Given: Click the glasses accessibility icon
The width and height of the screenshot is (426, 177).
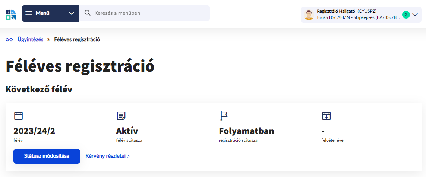Looking at the screenshot, I should [9, 39].
